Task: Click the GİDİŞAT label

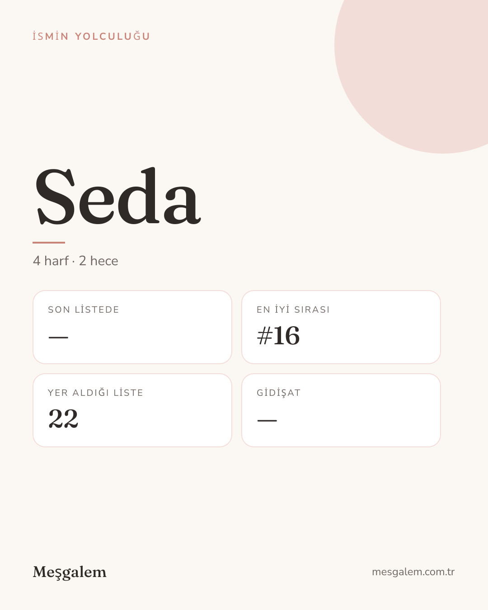Action: 279,393
